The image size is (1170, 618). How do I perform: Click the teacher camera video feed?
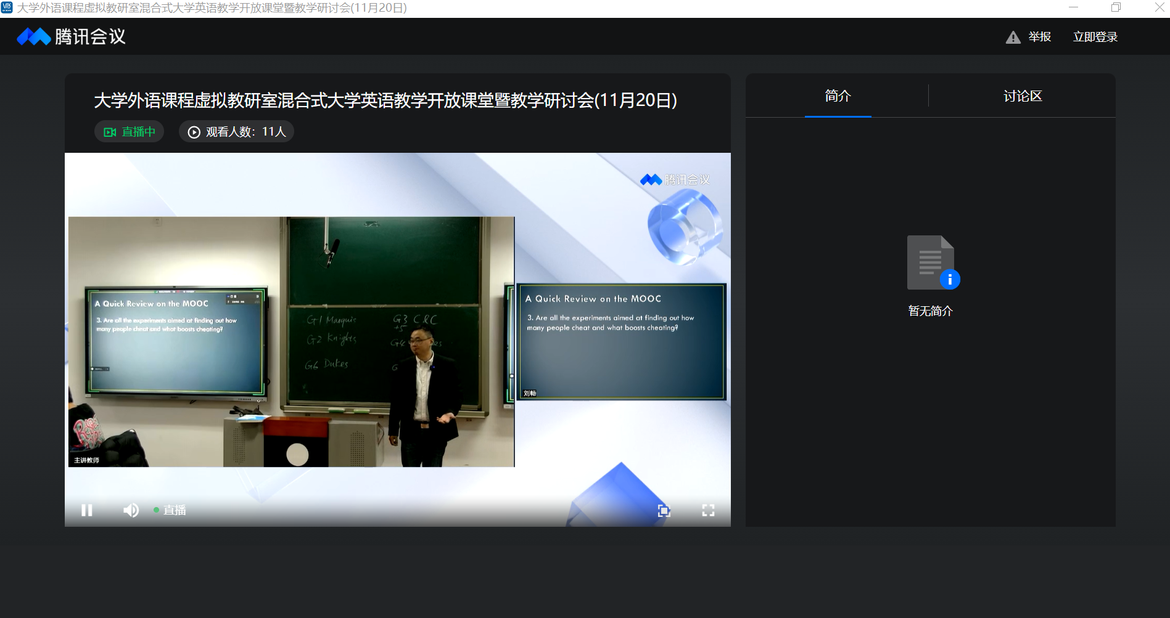click(x=291, y=342)
